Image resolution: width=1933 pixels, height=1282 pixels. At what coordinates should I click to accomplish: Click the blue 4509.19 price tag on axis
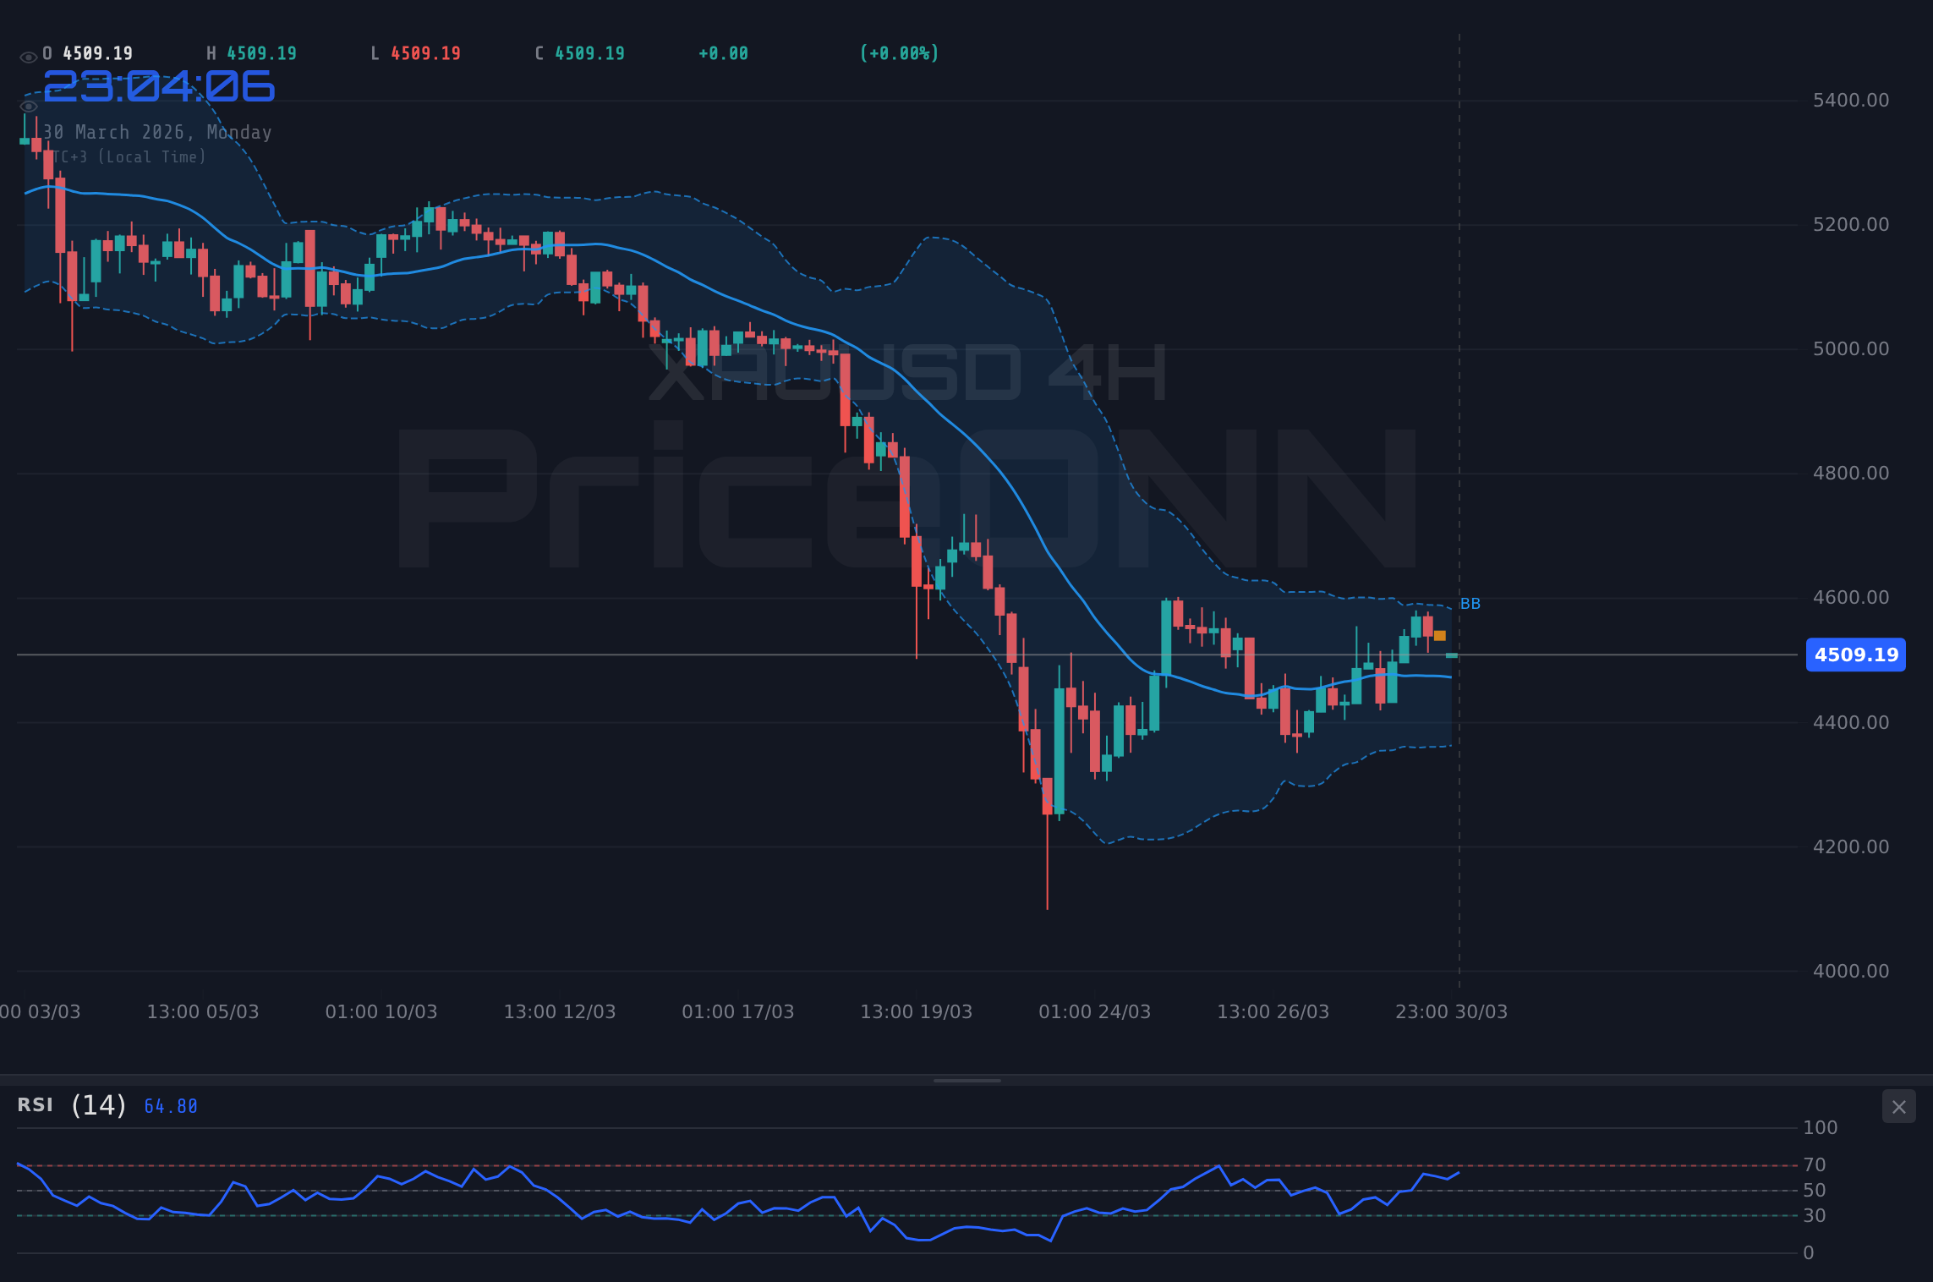(1855, 655)
